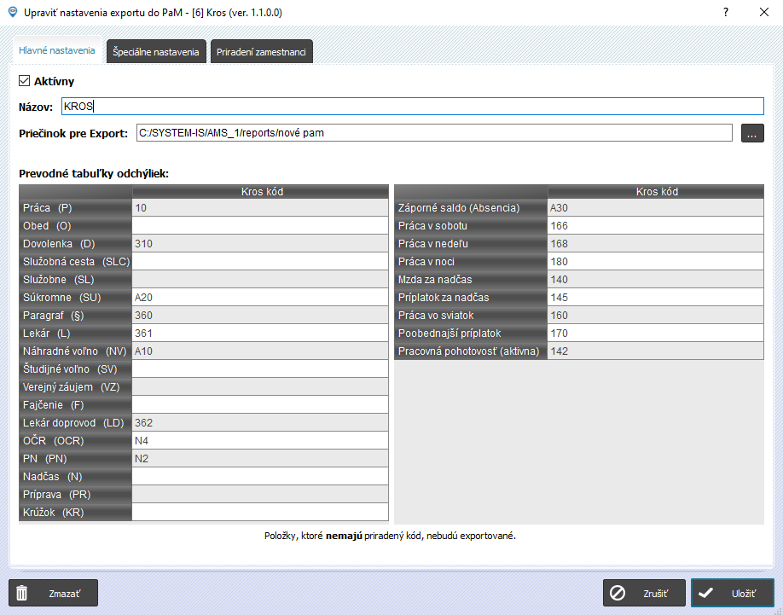Select code cell for Študijné voľno (SV)
The height and width of the screenshot is (615, 783).
260,368
